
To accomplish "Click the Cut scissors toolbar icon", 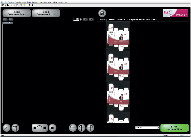I will click(12, 5).
